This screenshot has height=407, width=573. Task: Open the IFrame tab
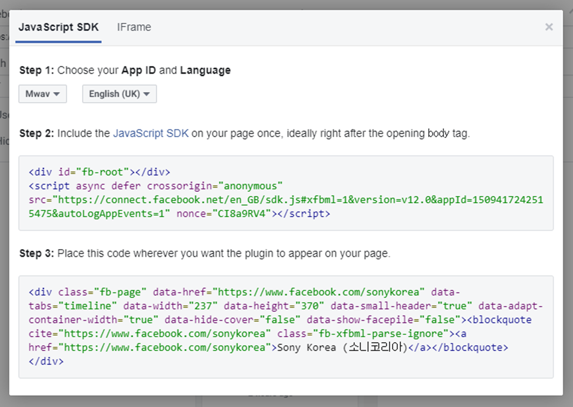134,27
